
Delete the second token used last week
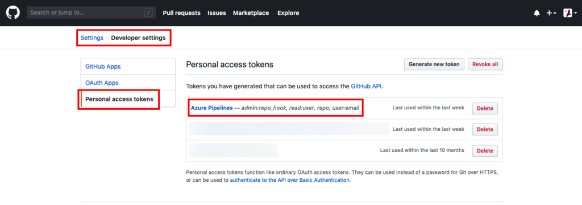tap(485, 130)
